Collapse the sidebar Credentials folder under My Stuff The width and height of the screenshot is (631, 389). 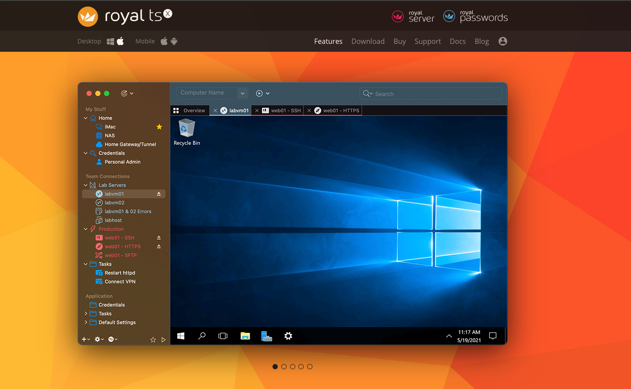86,153
